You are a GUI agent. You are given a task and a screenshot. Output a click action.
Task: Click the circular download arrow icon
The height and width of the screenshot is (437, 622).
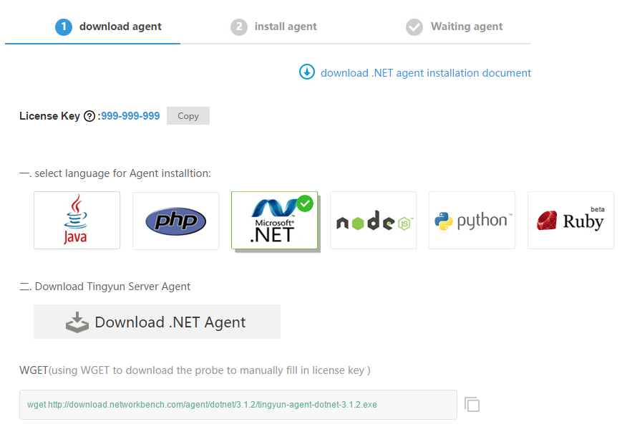307,72
